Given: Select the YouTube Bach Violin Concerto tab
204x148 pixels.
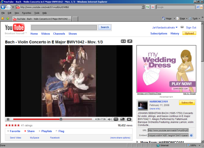Looking at the screenshot, I should pos(42,19).
